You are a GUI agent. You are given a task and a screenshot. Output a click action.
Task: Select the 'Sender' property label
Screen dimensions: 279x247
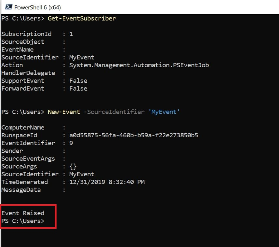(x=12, y=151)
